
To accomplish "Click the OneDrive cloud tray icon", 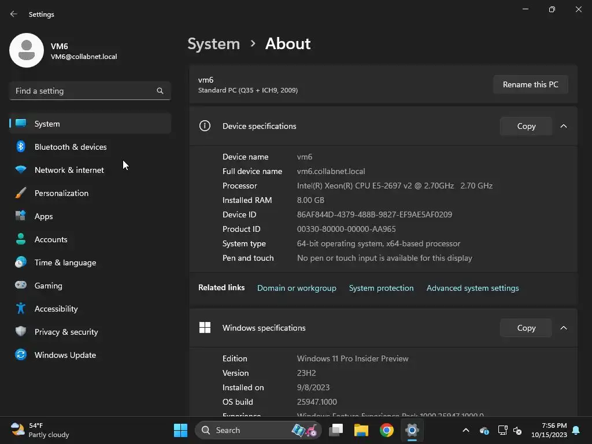I will tap(484, 430).
